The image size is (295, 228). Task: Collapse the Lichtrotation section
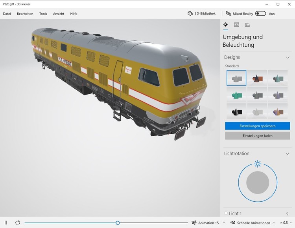[288, 153]
